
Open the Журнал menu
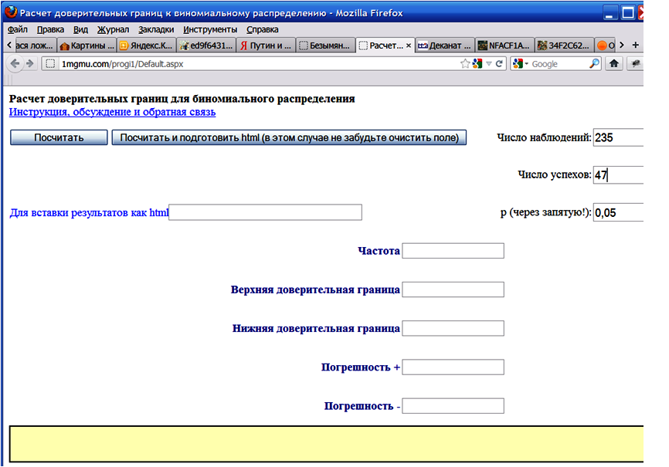pyautogui.click(x=113, y=29)
